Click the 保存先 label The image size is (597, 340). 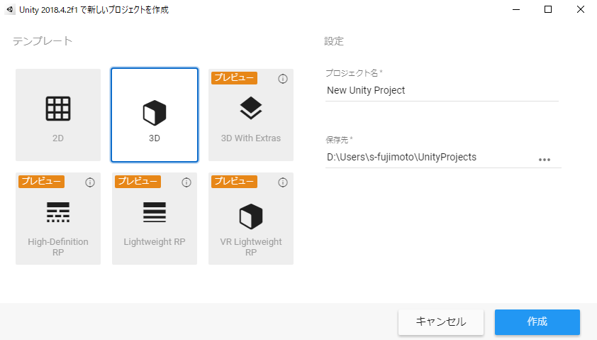click(339, 140)
